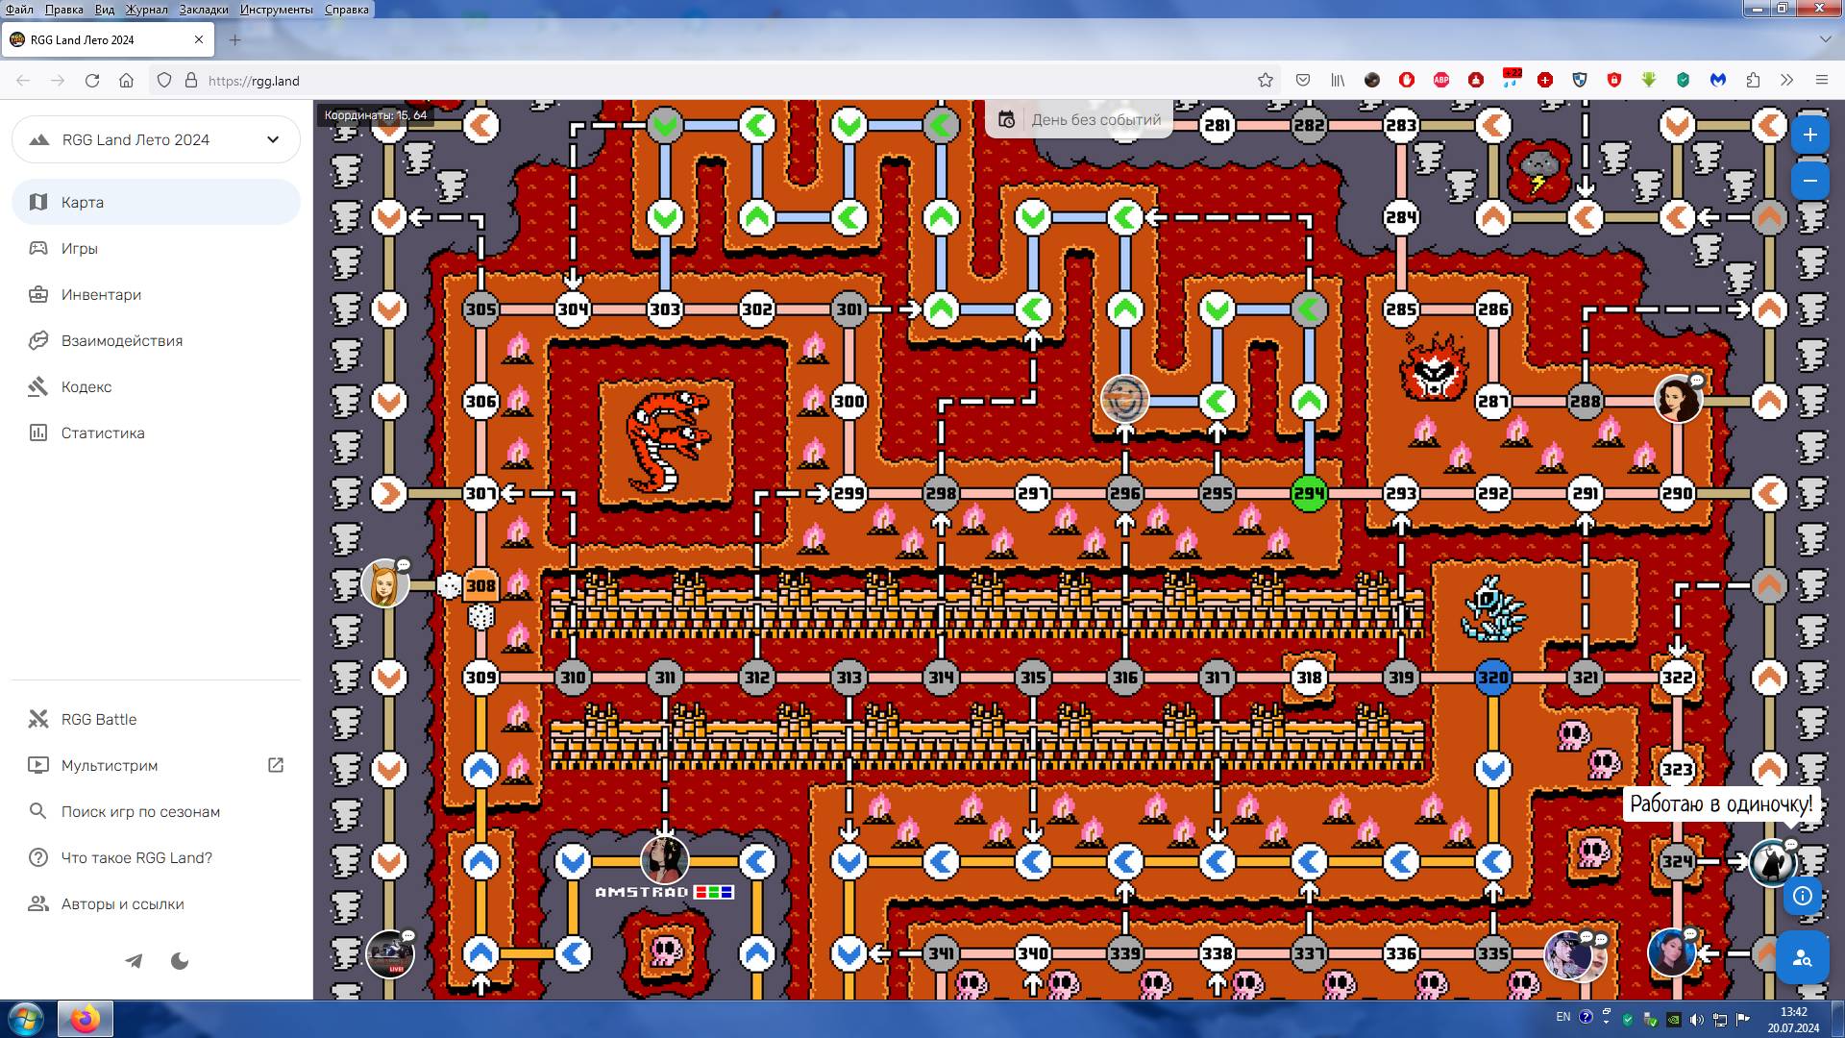Open the Закладки browser menu
1845x1038 pixels.
(204, 10)
